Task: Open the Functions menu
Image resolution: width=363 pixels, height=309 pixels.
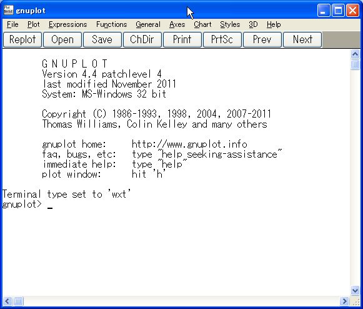Action: pyautogui.click(x=112, y=24)
